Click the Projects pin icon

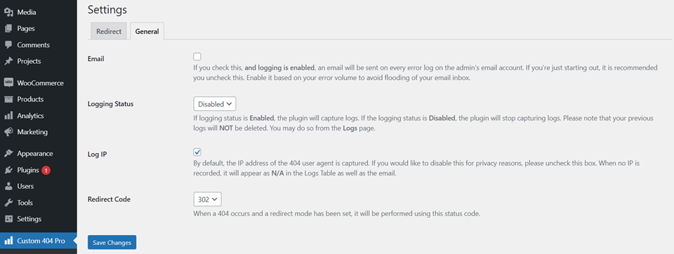point(8,62)
